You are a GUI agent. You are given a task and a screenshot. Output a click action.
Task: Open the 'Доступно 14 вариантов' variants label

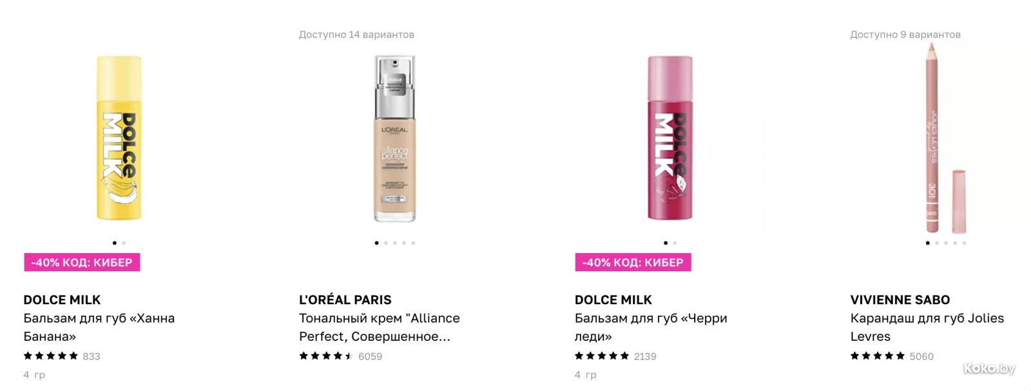(356, 35)
